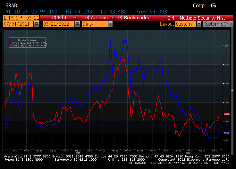The image size is (236, 169).
Task: Click the Mid Yield To Maturity legend title
Action: pos(28,40)
